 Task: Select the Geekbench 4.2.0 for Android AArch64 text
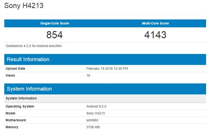coord(34,46)
